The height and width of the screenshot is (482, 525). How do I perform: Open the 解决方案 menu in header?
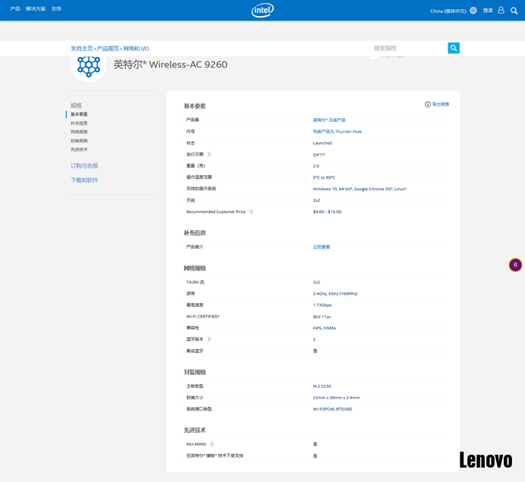[36, 8]
